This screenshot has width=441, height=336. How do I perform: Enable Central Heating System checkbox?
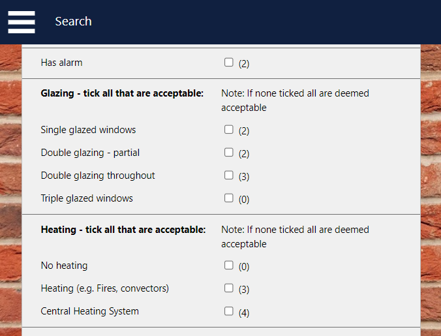pyautogui.click(x=228, y=311)
